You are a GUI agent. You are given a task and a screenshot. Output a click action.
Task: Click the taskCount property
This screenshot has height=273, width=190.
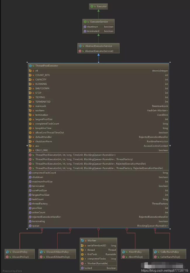coord(38,199)
